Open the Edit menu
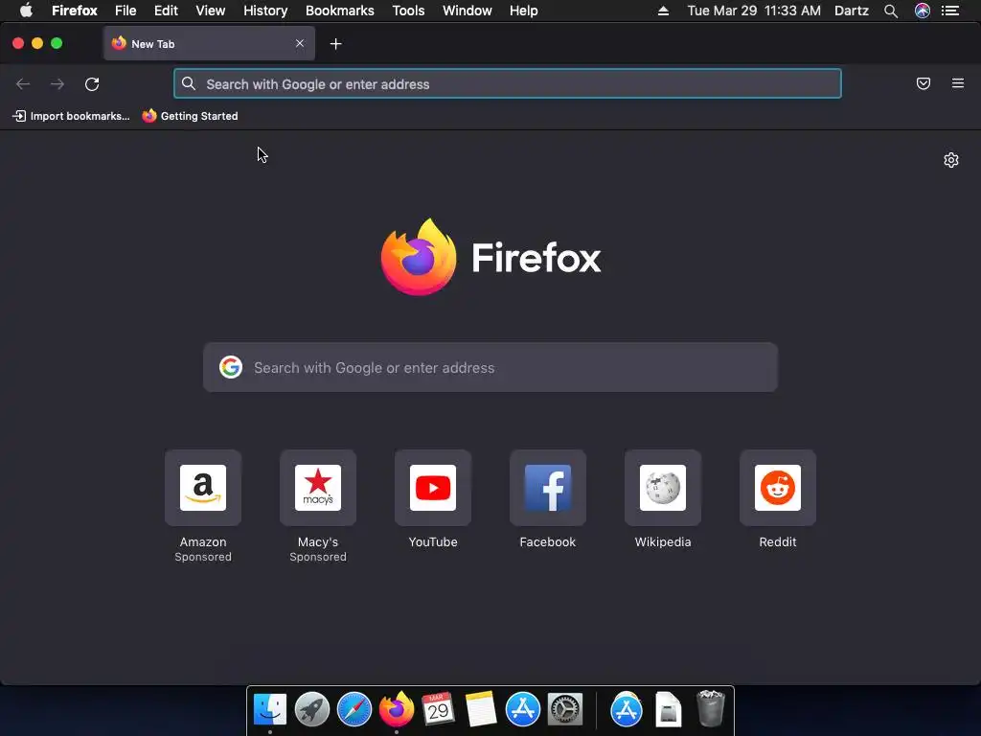Image resolution: width=981 pixels, height=736 pixels. point(166,11)
